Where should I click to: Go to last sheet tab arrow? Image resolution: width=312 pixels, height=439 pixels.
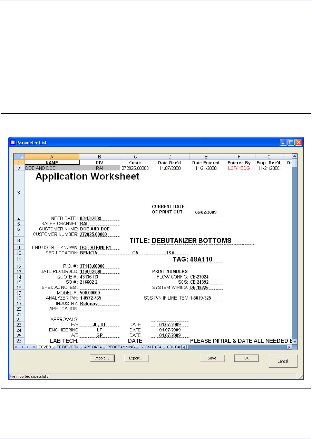pos(33,347)
